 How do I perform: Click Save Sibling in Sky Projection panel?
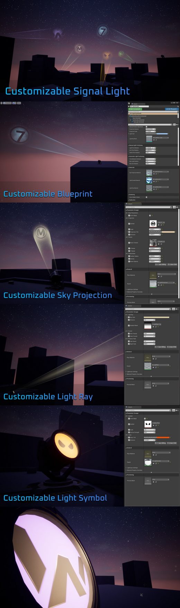(x=161, y=264)
